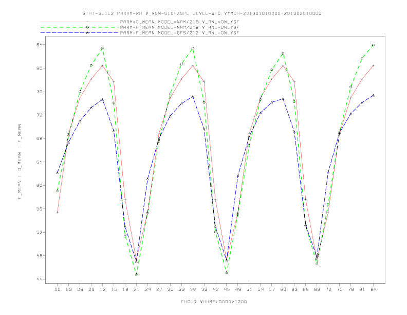Click y-axis tick label 60
The image size is (407, 315).
pyautogui.click(x=40, y=185)
